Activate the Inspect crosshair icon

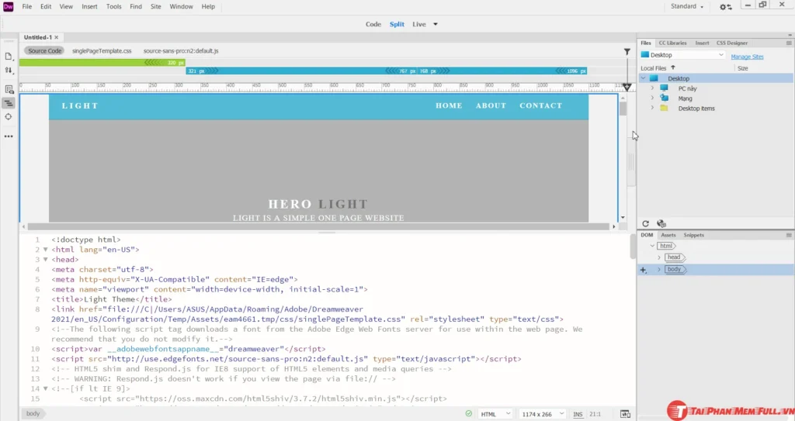[9, 116]
